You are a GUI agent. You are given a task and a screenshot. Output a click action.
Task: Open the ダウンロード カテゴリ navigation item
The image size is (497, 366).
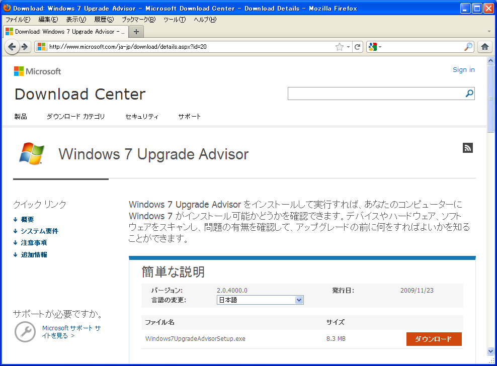(x=76, y=117)
